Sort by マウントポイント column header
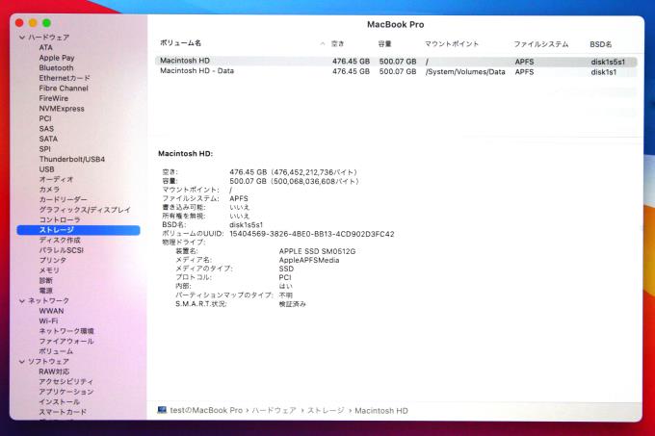655x436 pixels. click(452, 44)
